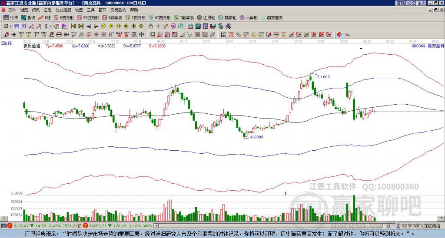Open the calendar icon
Viewport: 445px width, 238px height.
pyautogui.click(x=190, y=26)
